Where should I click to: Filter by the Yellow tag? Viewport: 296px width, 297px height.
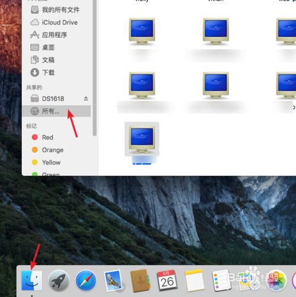pyautogui.click(x=46, y=162)
